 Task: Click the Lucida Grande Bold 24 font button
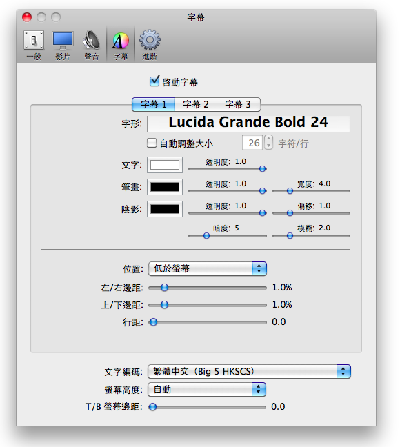(x=248, y=123)
